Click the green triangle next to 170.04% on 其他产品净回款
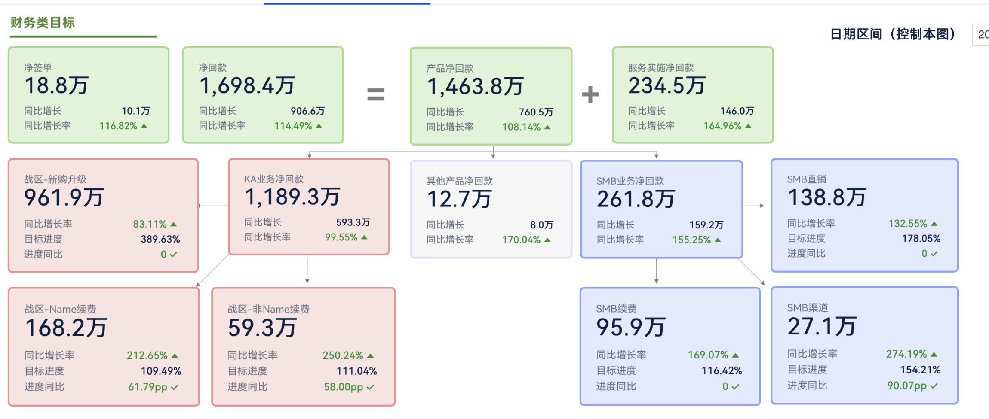 [x=546, y=240]
